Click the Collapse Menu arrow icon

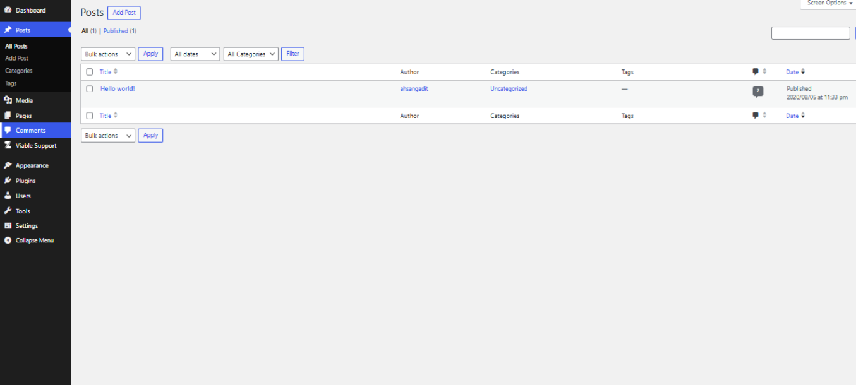[x=8, y=240]
